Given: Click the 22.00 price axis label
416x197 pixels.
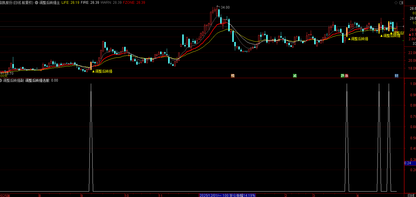Looking at the screenshot, I should pos(413,53).
